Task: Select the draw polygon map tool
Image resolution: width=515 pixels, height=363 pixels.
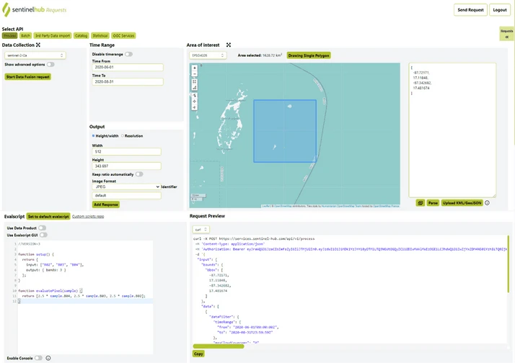Action: pos(195,95)
